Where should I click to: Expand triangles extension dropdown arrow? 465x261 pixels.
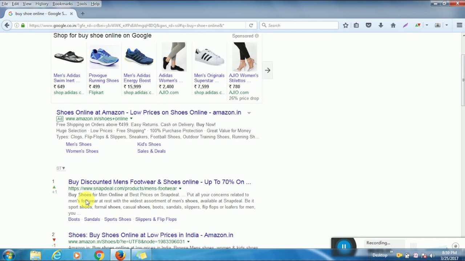[x=426, y=25]
